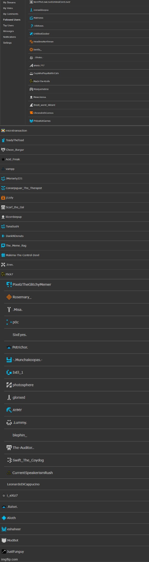The width and height of the screenshot is (149, 562).
Task: Click the photosphere checkered icon
Action: tap(9, 385)
